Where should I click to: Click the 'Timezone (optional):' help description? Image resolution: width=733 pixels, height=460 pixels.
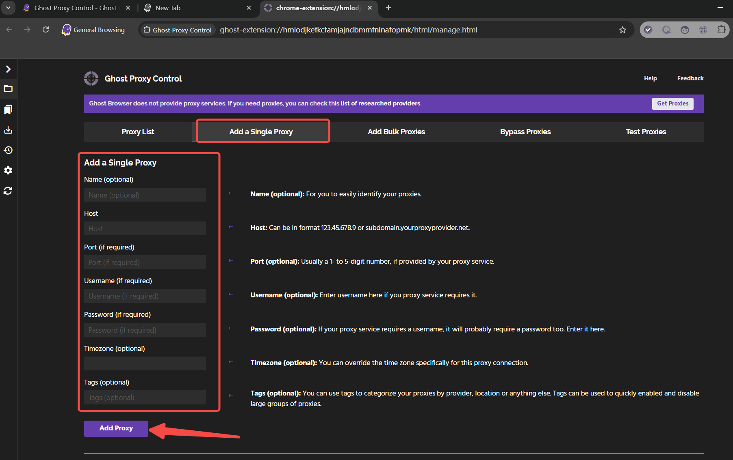[x=389, y=363]
